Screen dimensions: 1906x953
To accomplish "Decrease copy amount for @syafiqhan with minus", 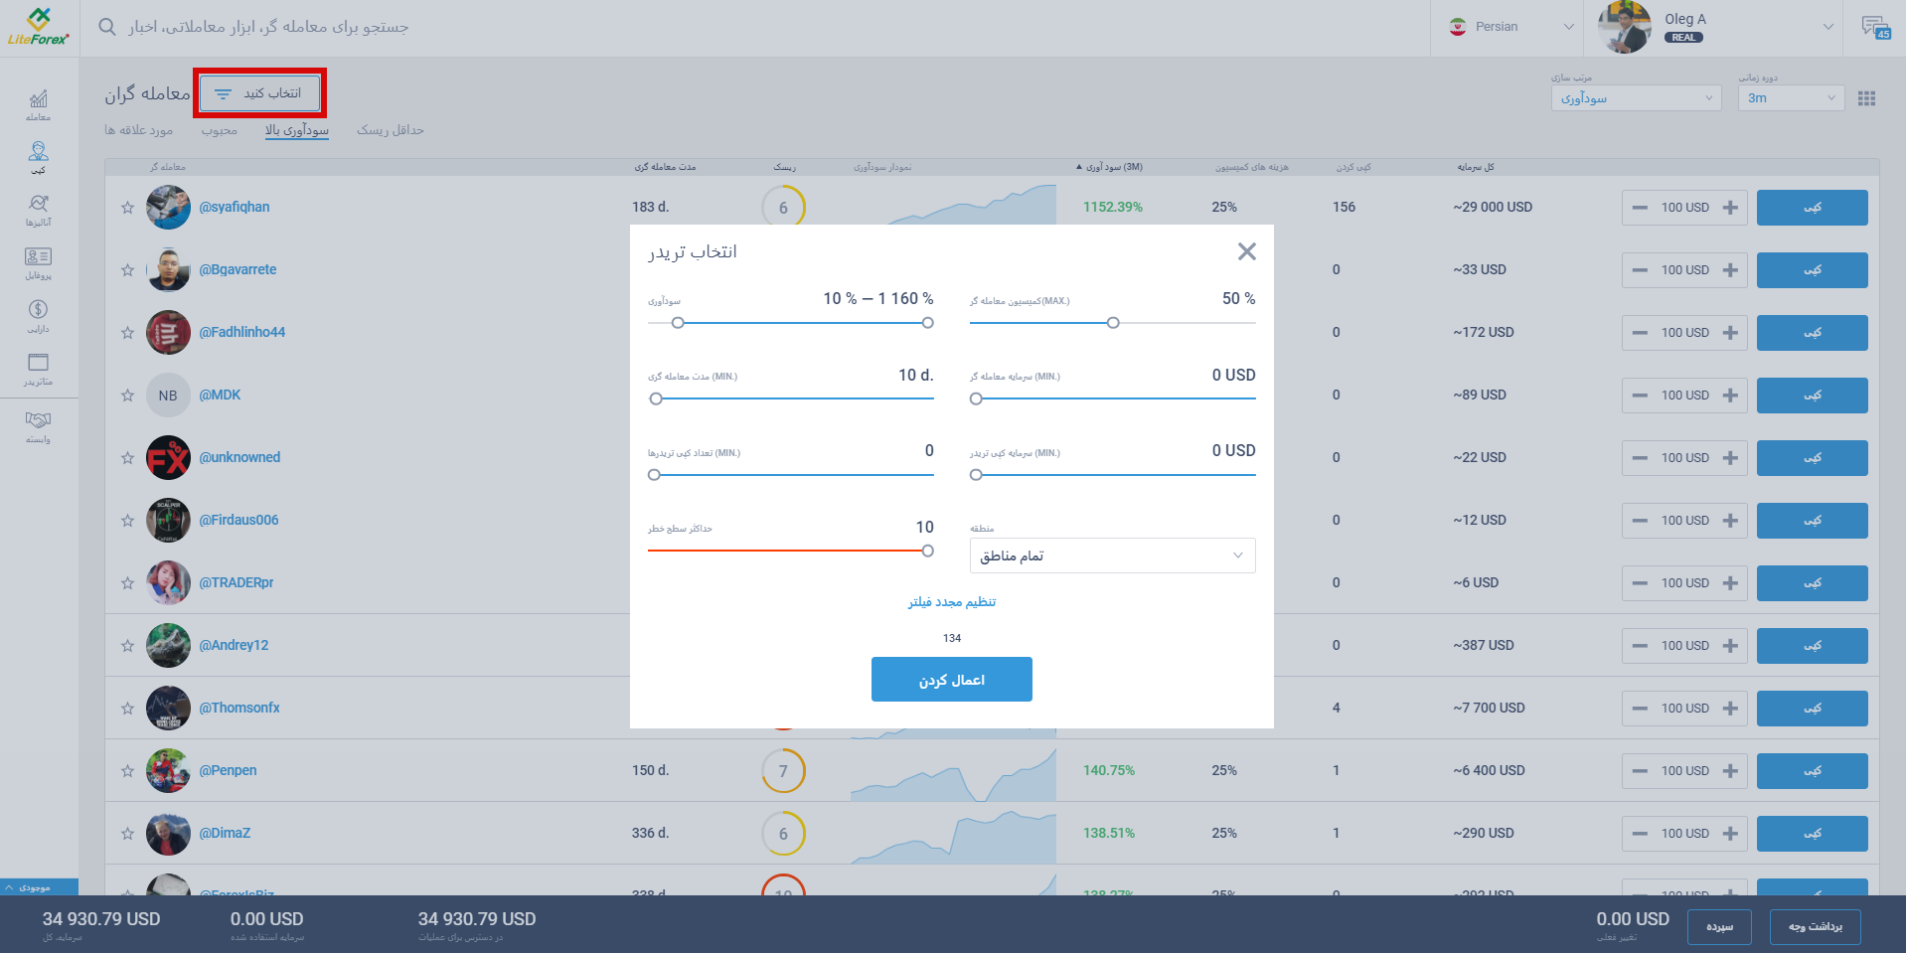I will 1640,208.
